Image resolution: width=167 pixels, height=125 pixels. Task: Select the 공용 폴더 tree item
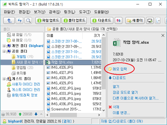click(17, 51)
